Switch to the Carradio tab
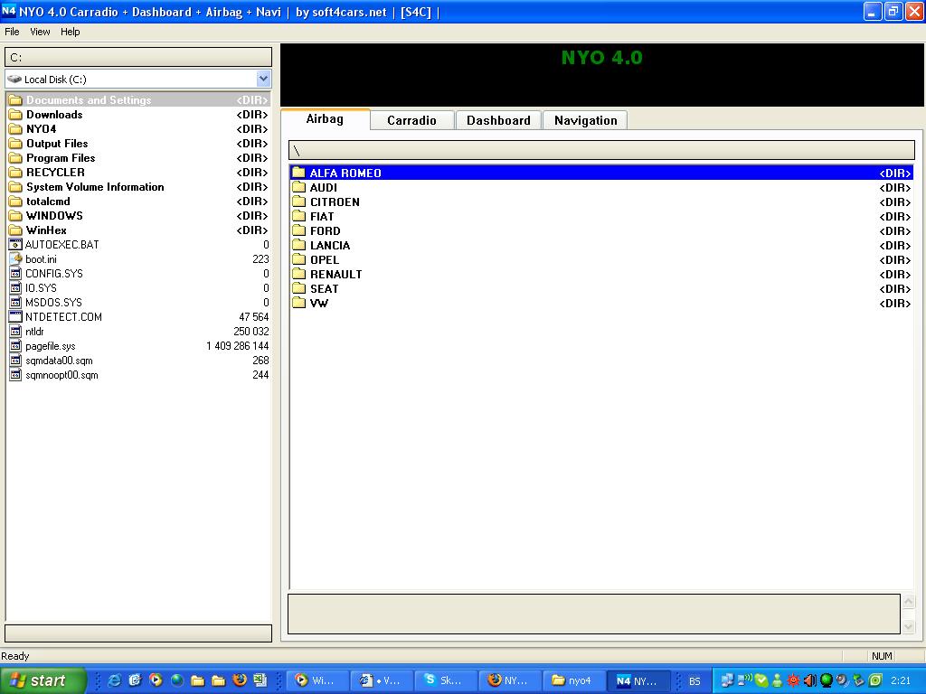Screen dimensions: 926x694 411,120
